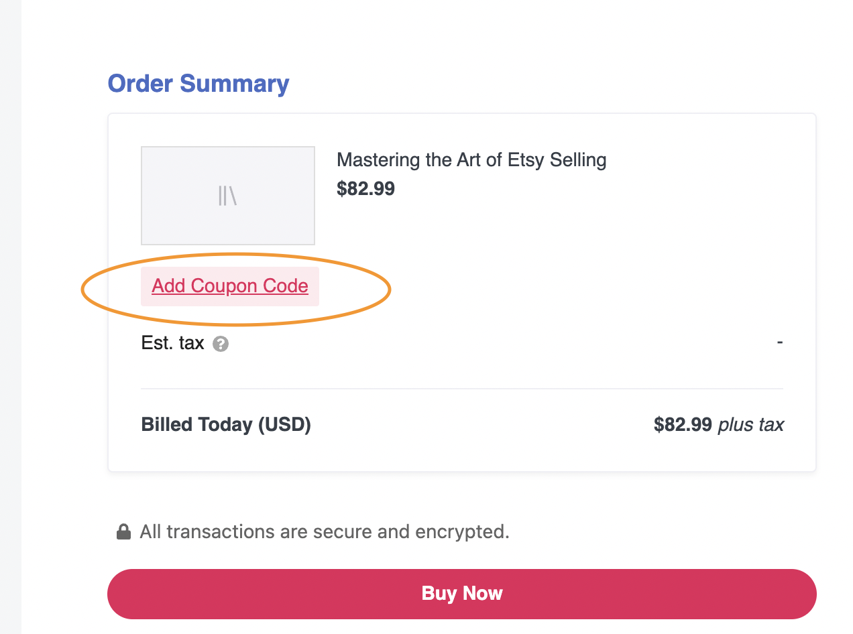Click the Buy Now button
The height and width of the screenshot is (634, 853).
462,594
